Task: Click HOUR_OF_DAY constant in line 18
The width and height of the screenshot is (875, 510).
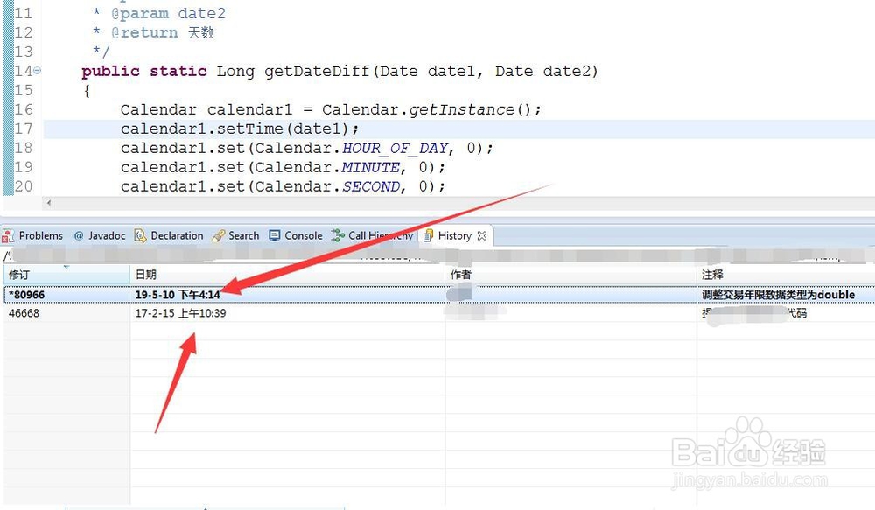Action: tap(395, 149)
